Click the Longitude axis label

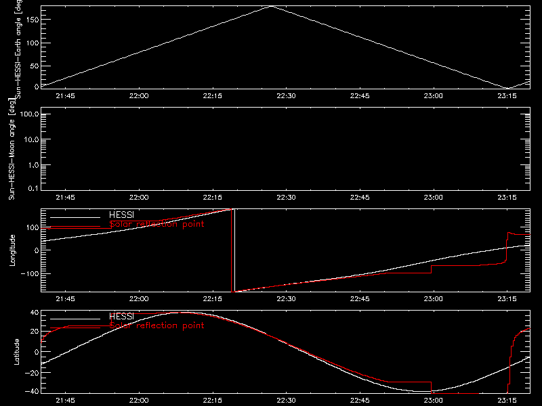pos(12,250)
